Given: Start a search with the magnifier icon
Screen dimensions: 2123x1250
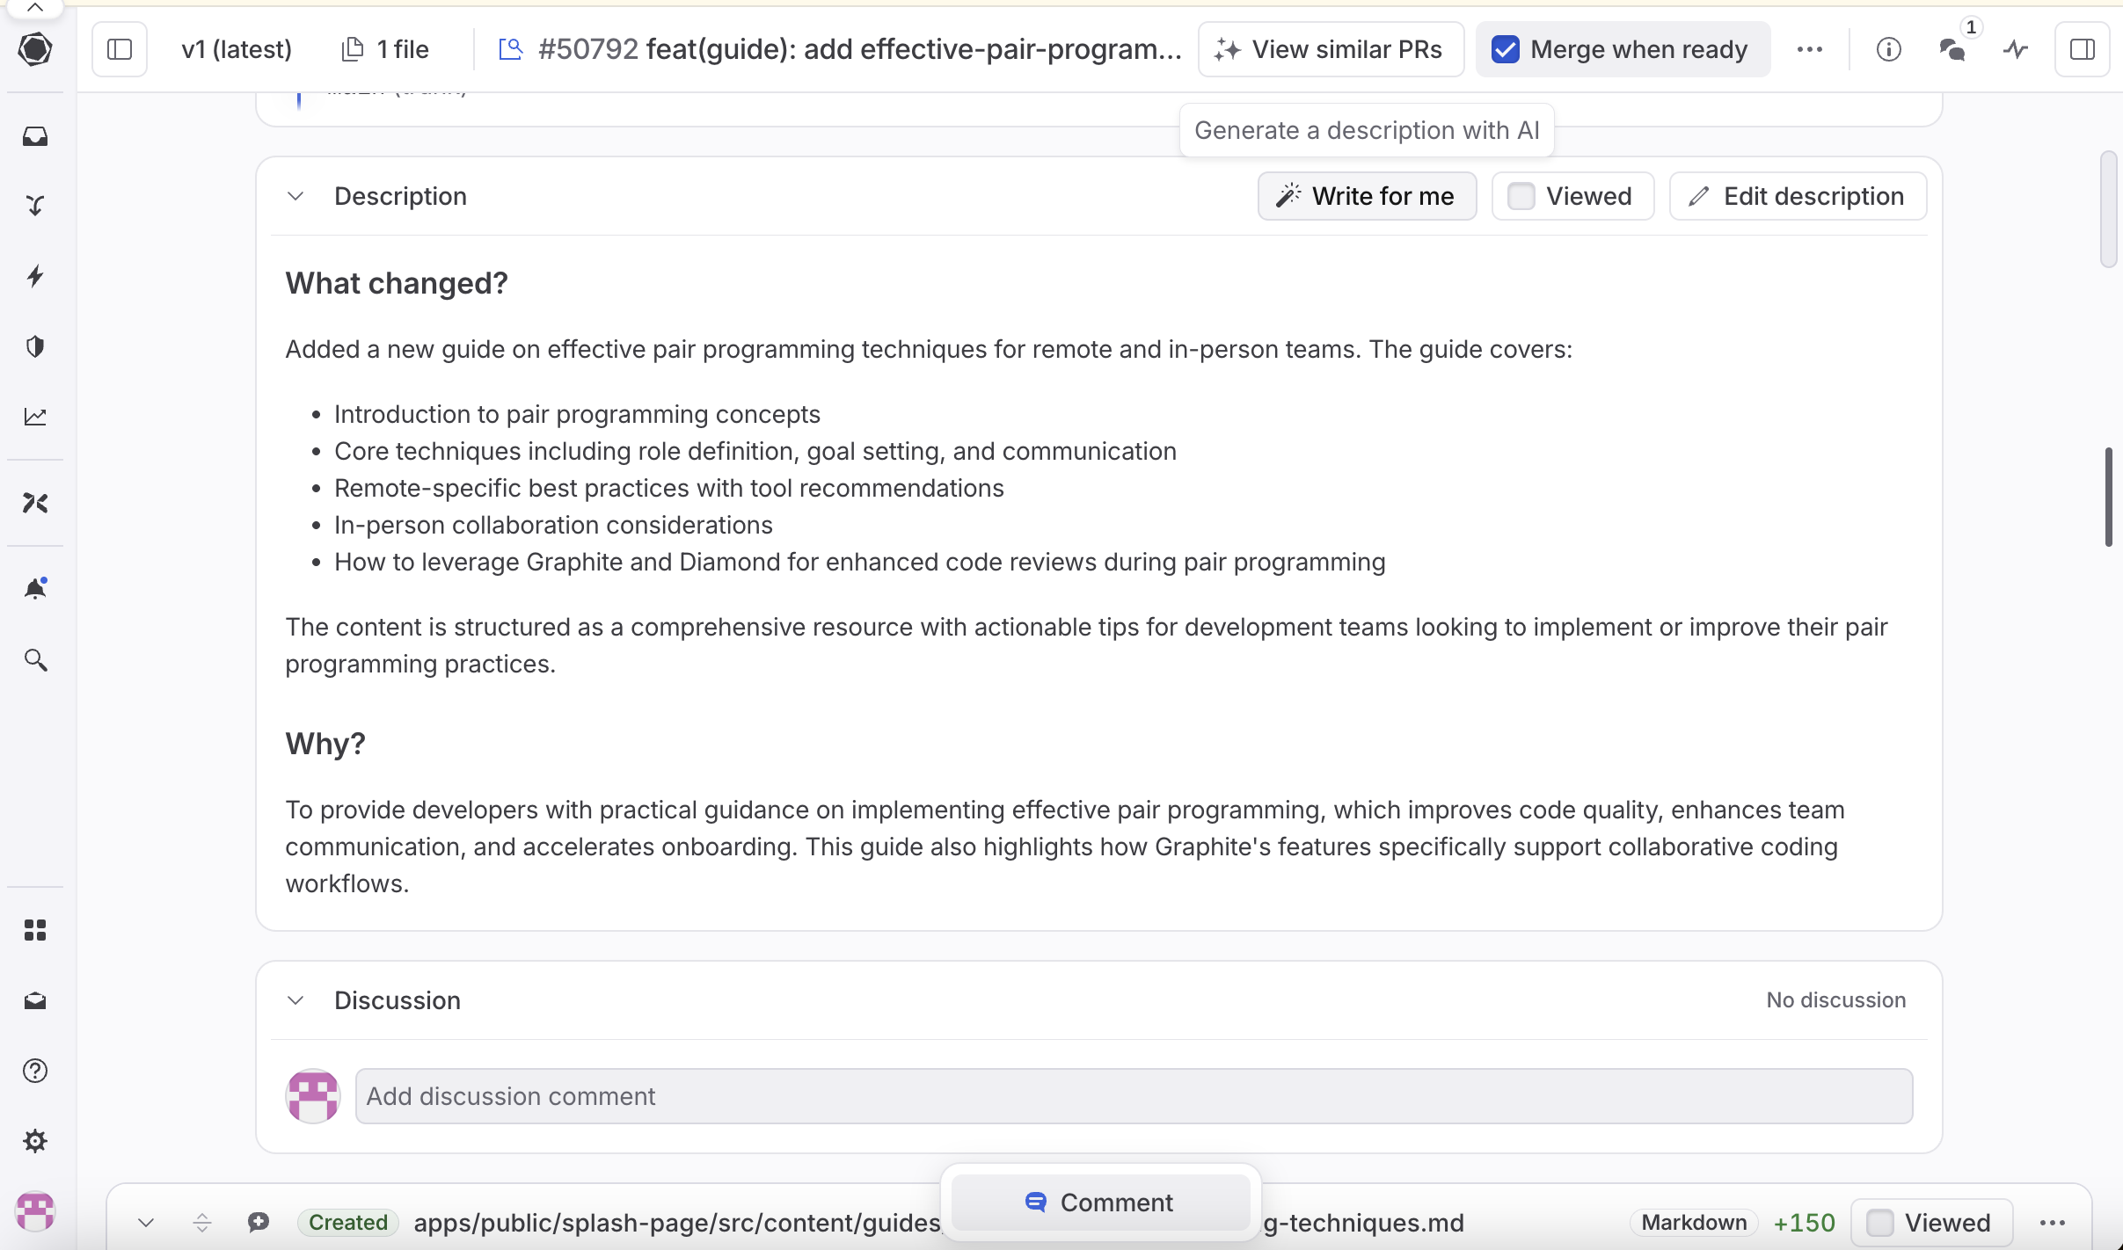Looking at the screenshot, I should coord(35,660).
